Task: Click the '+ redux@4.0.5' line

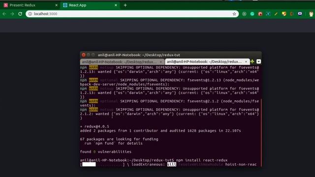Action: click(94, 126)
